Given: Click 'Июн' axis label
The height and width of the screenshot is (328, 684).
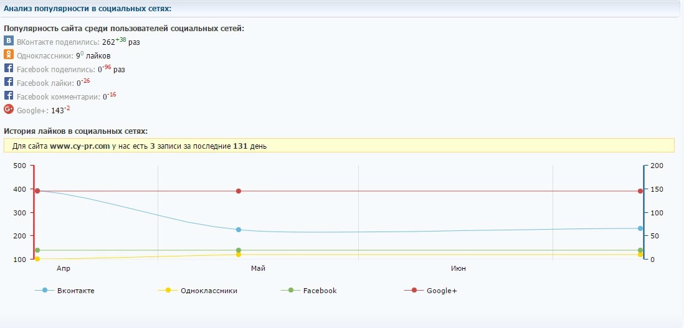Looking at the screenshot, I should coord(458,268).
